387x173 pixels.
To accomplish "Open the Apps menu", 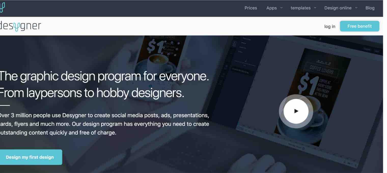I will click(x=271, y=8).
